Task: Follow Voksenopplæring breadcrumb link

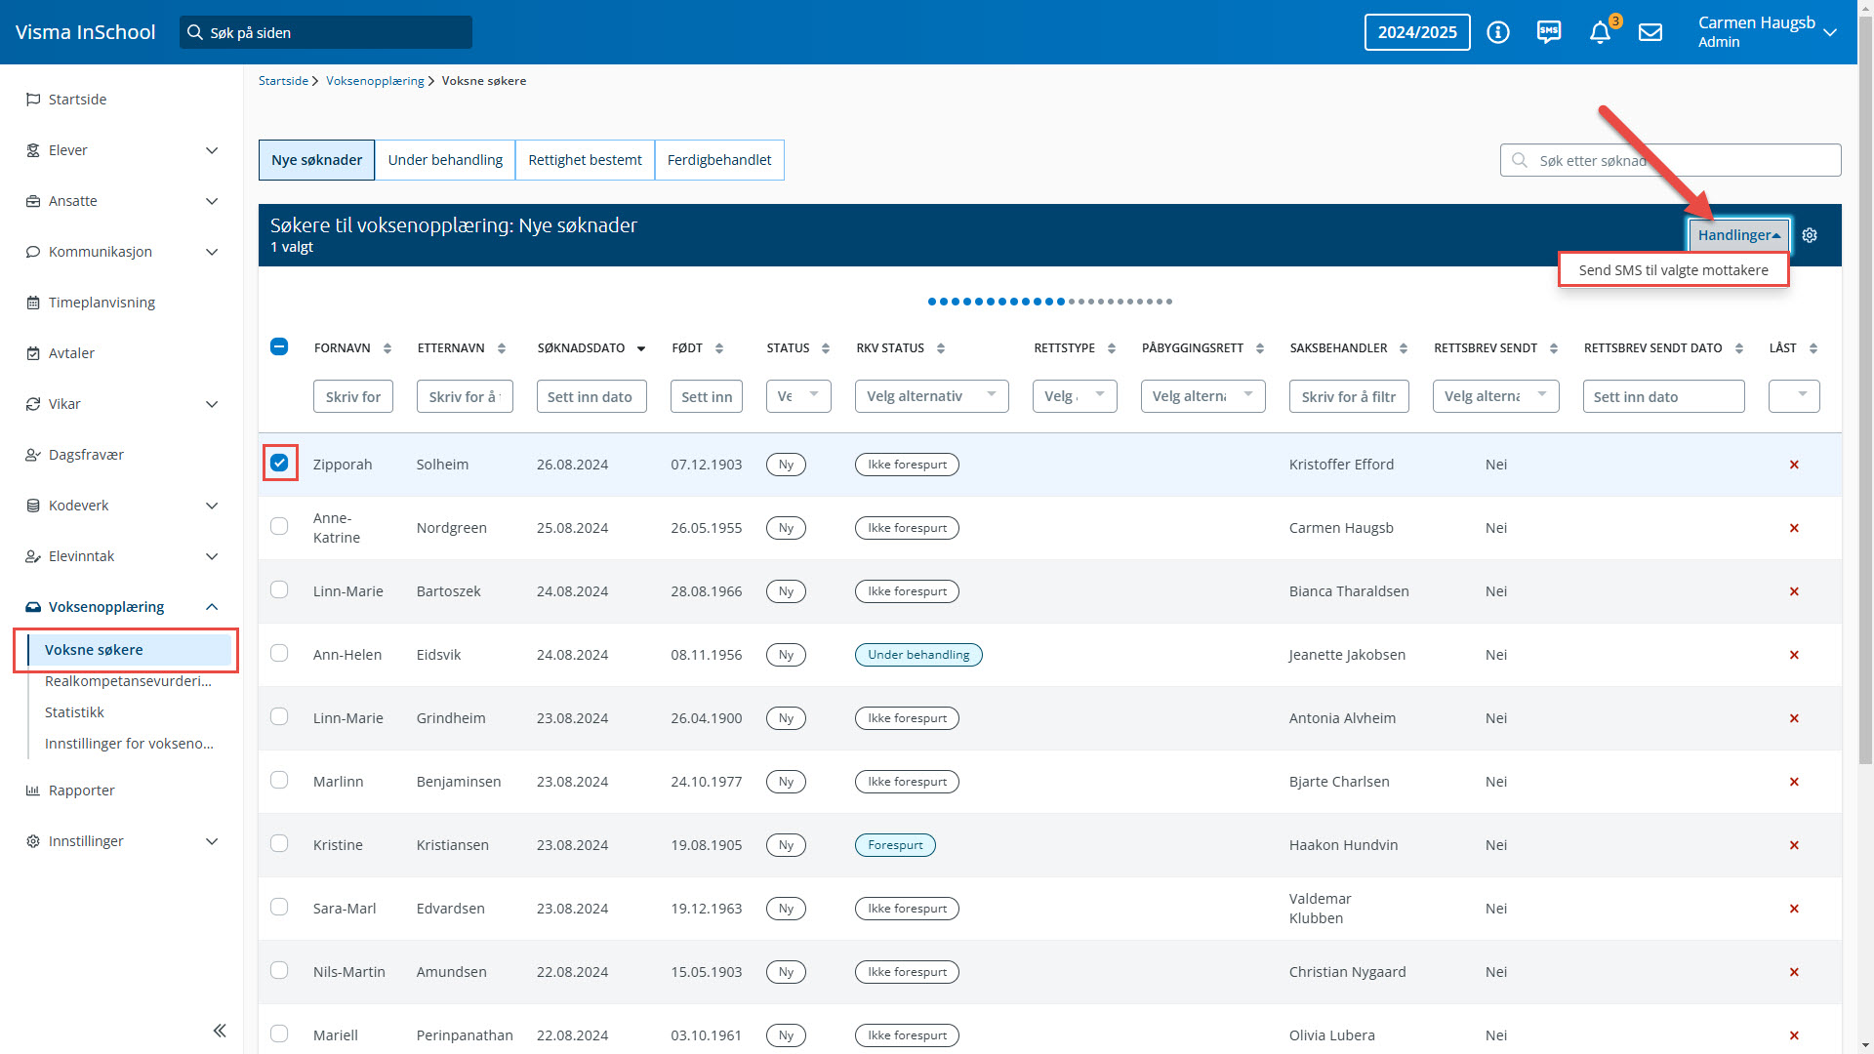Action: (375, 81)
